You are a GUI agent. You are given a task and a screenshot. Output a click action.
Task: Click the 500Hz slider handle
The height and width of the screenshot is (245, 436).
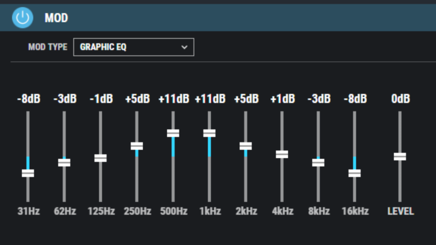click(x=173, y=133)
